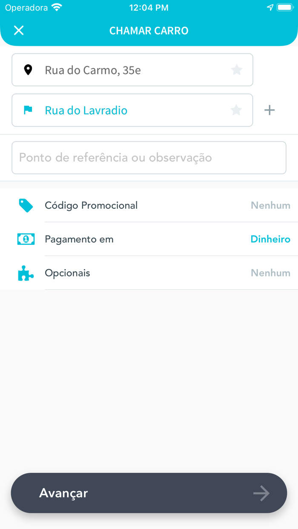Click the money bill payment icon
The width and height of the screenshot is (298, 529).
(x=26, y=239)
